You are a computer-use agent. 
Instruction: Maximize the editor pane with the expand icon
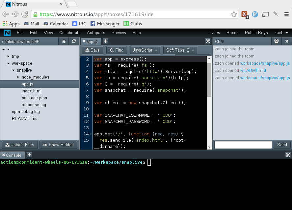click(x=208, y=41)
